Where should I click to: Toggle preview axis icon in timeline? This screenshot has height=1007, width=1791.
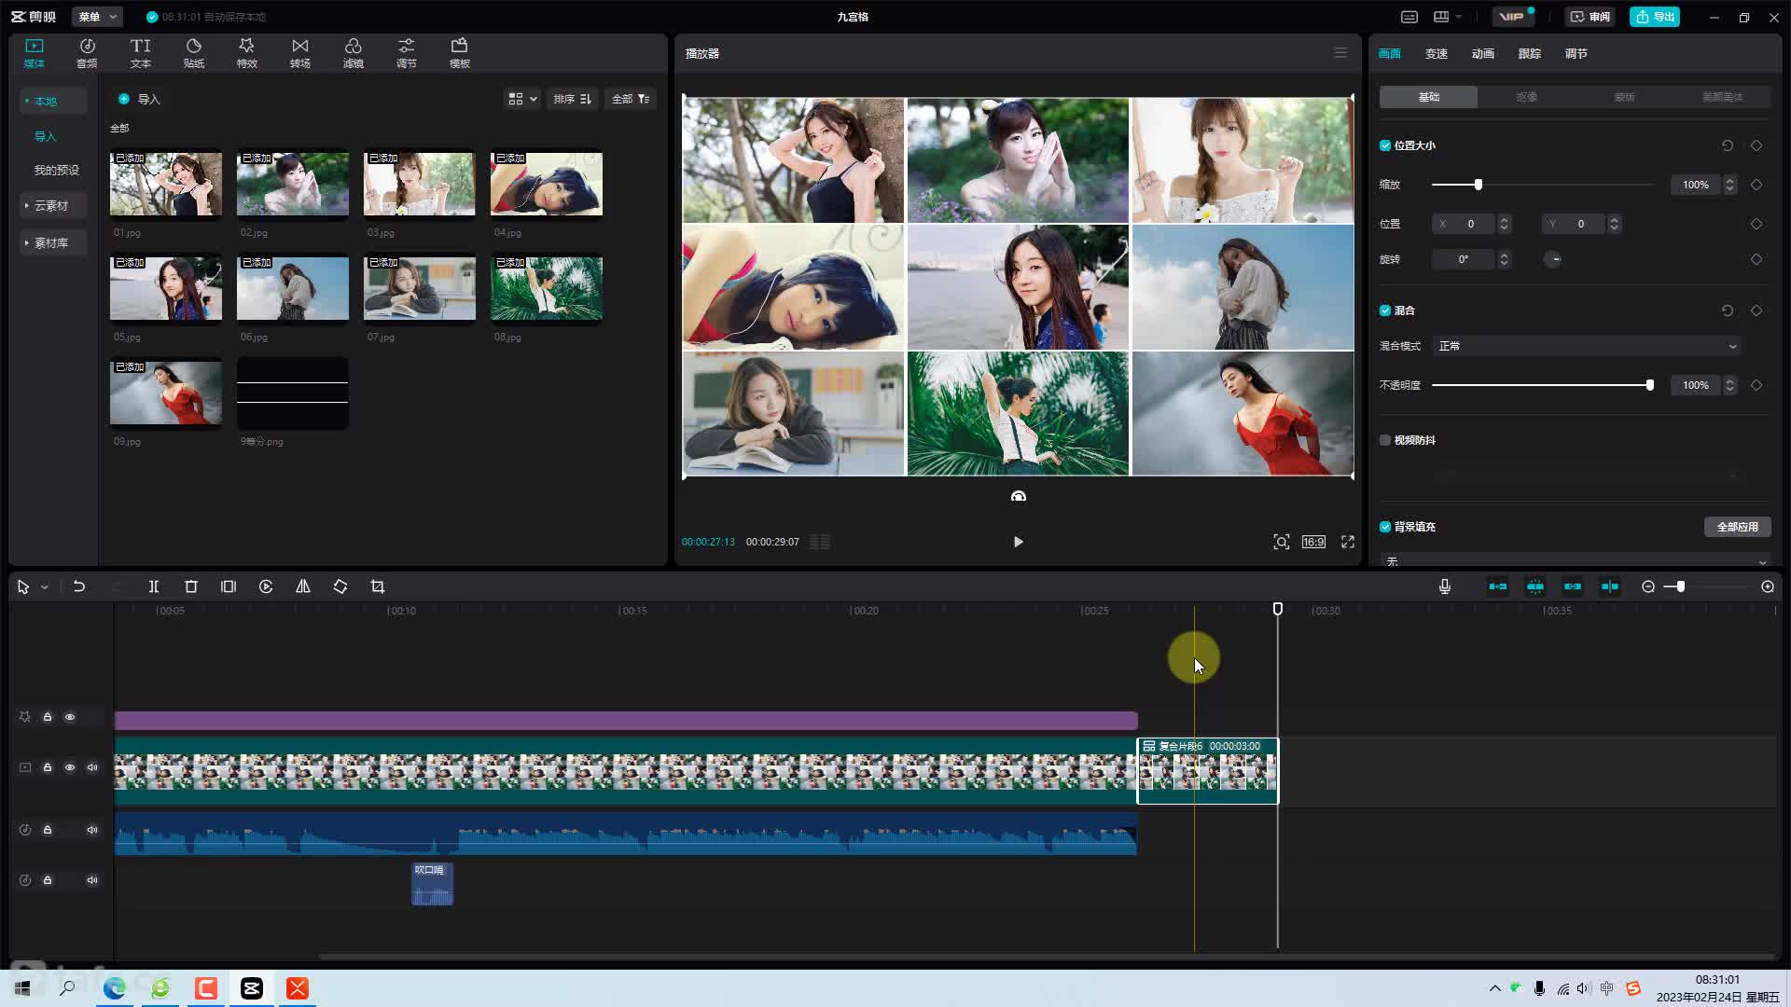point(1610,586)
